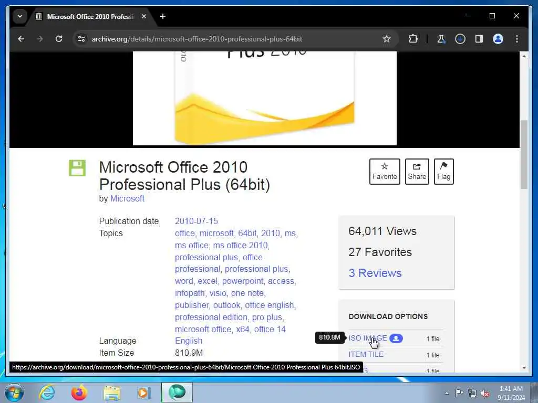Click the 'DOWNLOAD OPTIONS' heading
Viewport: 538px width, 403px height.
(388, 316)
